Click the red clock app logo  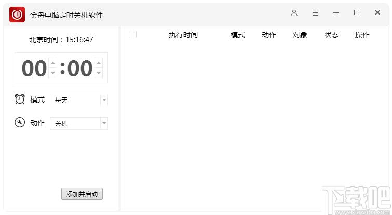point(17,15)
